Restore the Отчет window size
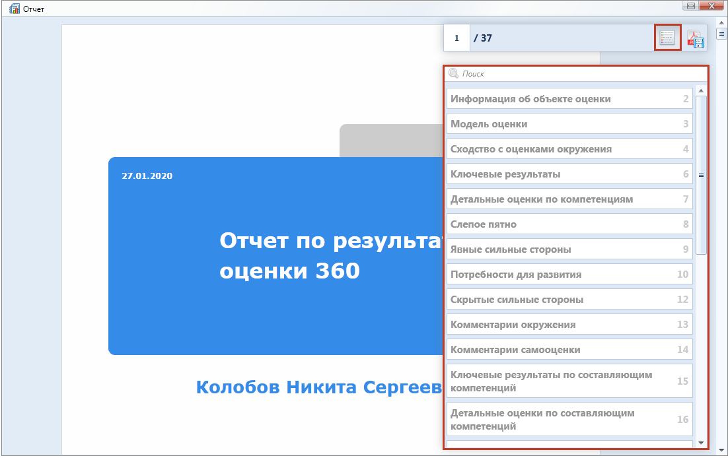This screenshot has height=458, width=728. (x=691, y=5)
